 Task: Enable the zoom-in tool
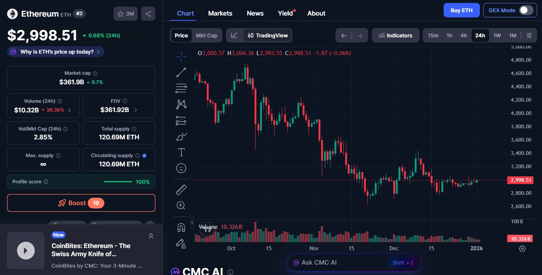tap(181, 205)
